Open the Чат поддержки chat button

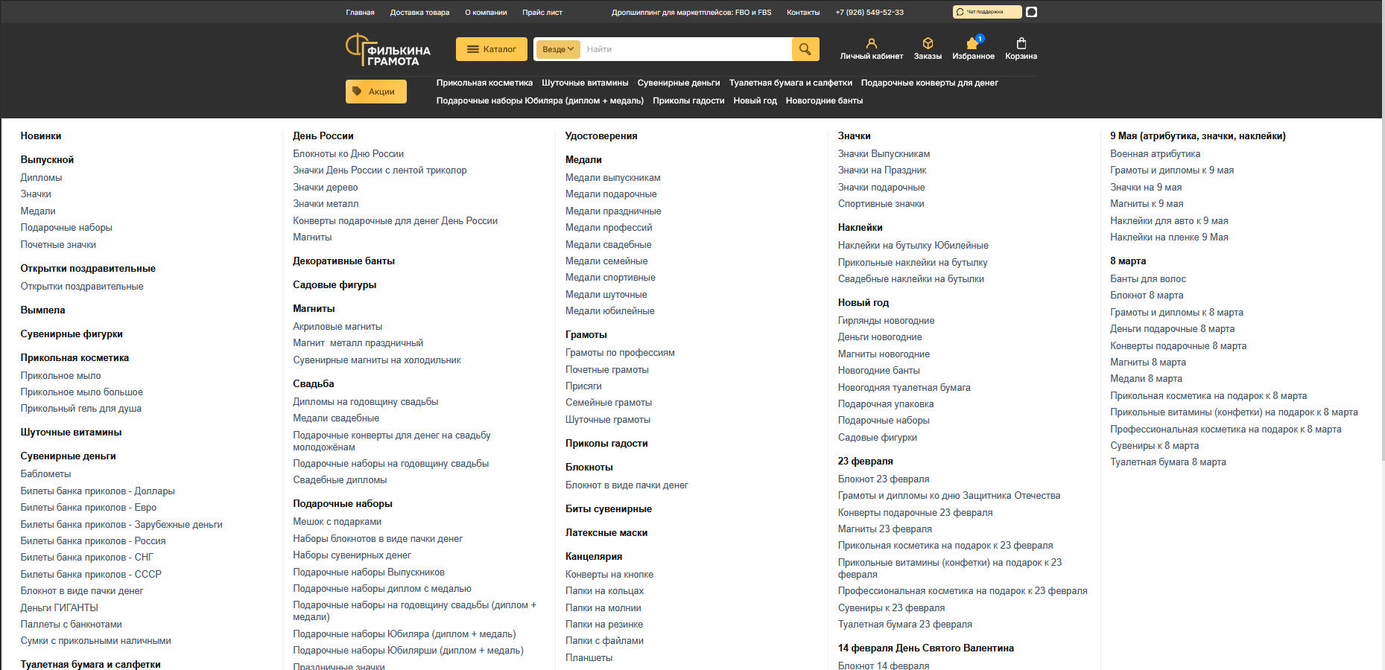point(987,12)
